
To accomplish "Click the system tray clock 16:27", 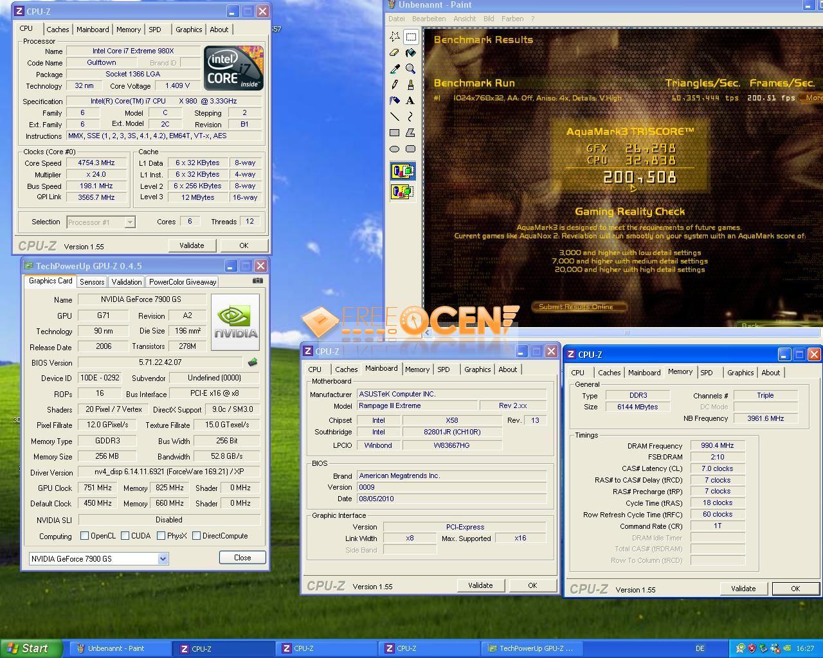I will 805,648.
